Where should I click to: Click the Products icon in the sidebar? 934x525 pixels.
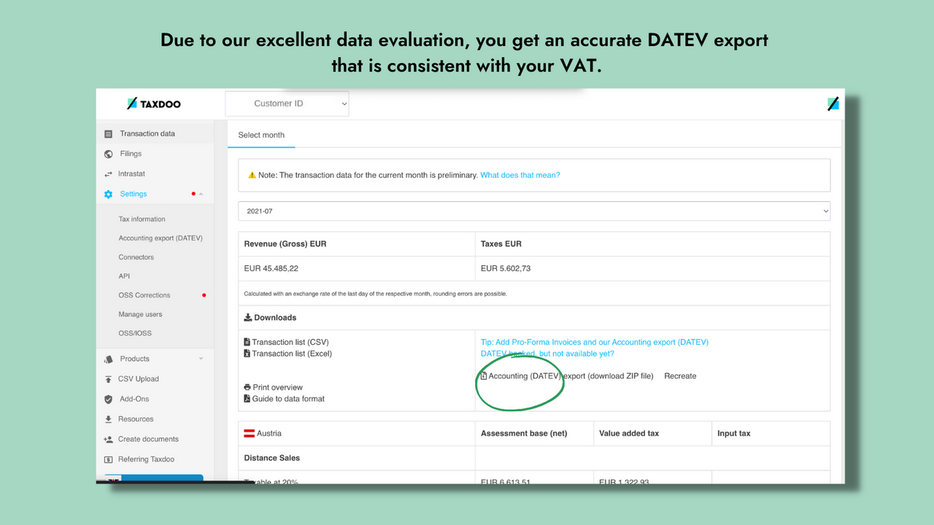click(109, 359)
